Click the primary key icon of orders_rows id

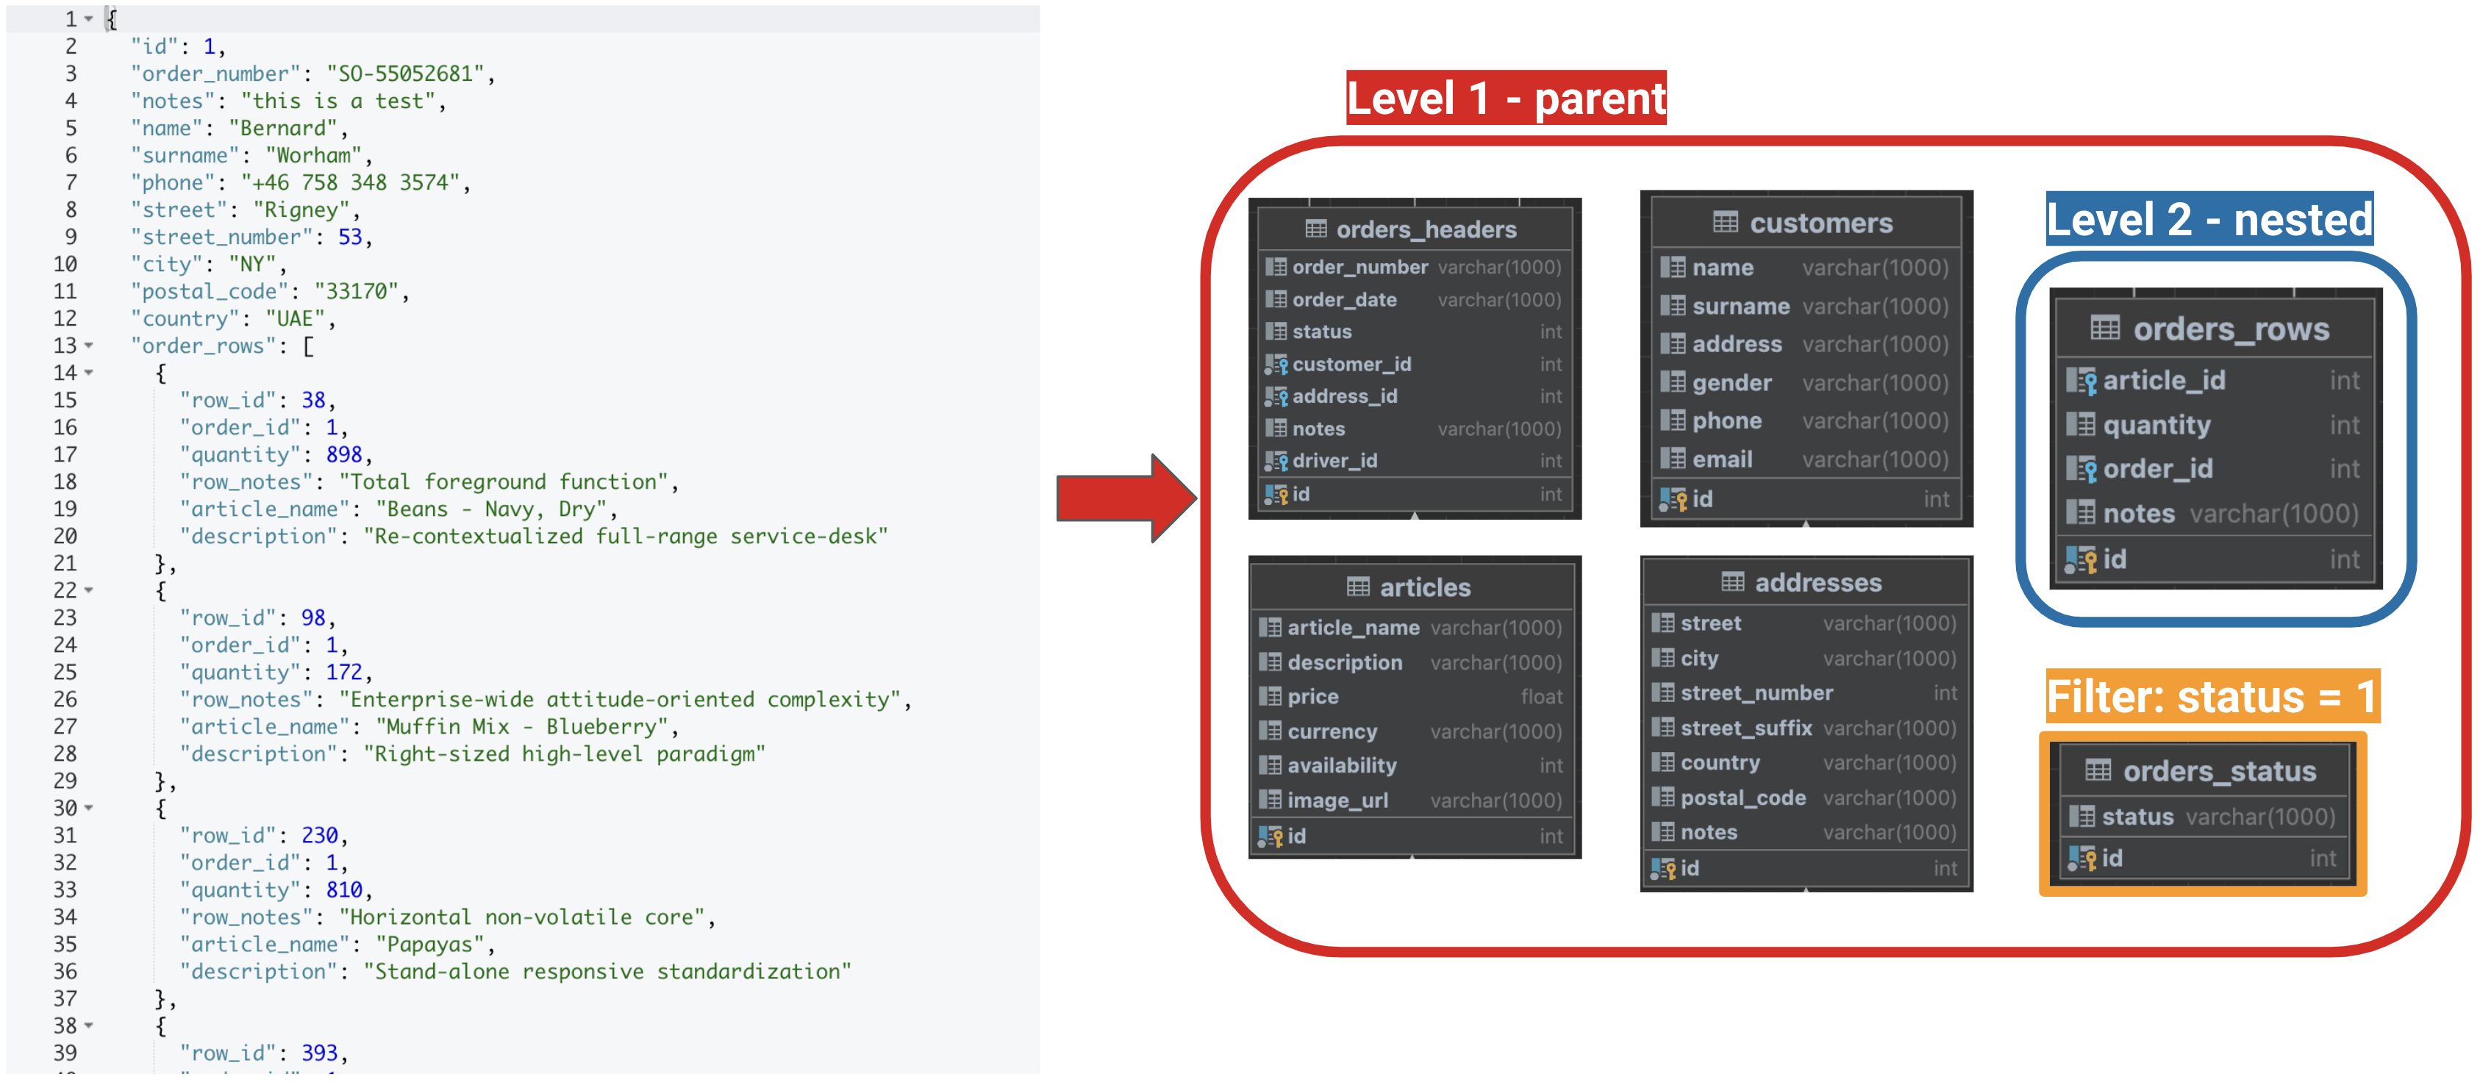2081,560
